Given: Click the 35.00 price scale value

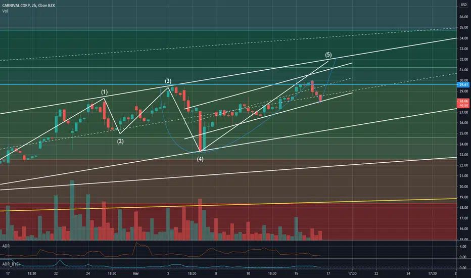Looking at the screenshot, I should tap(463, 27).
